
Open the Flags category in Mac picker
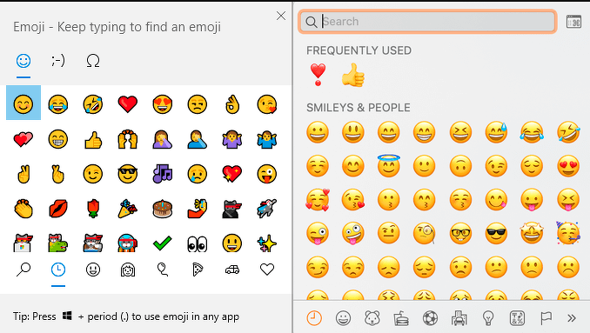546,318
